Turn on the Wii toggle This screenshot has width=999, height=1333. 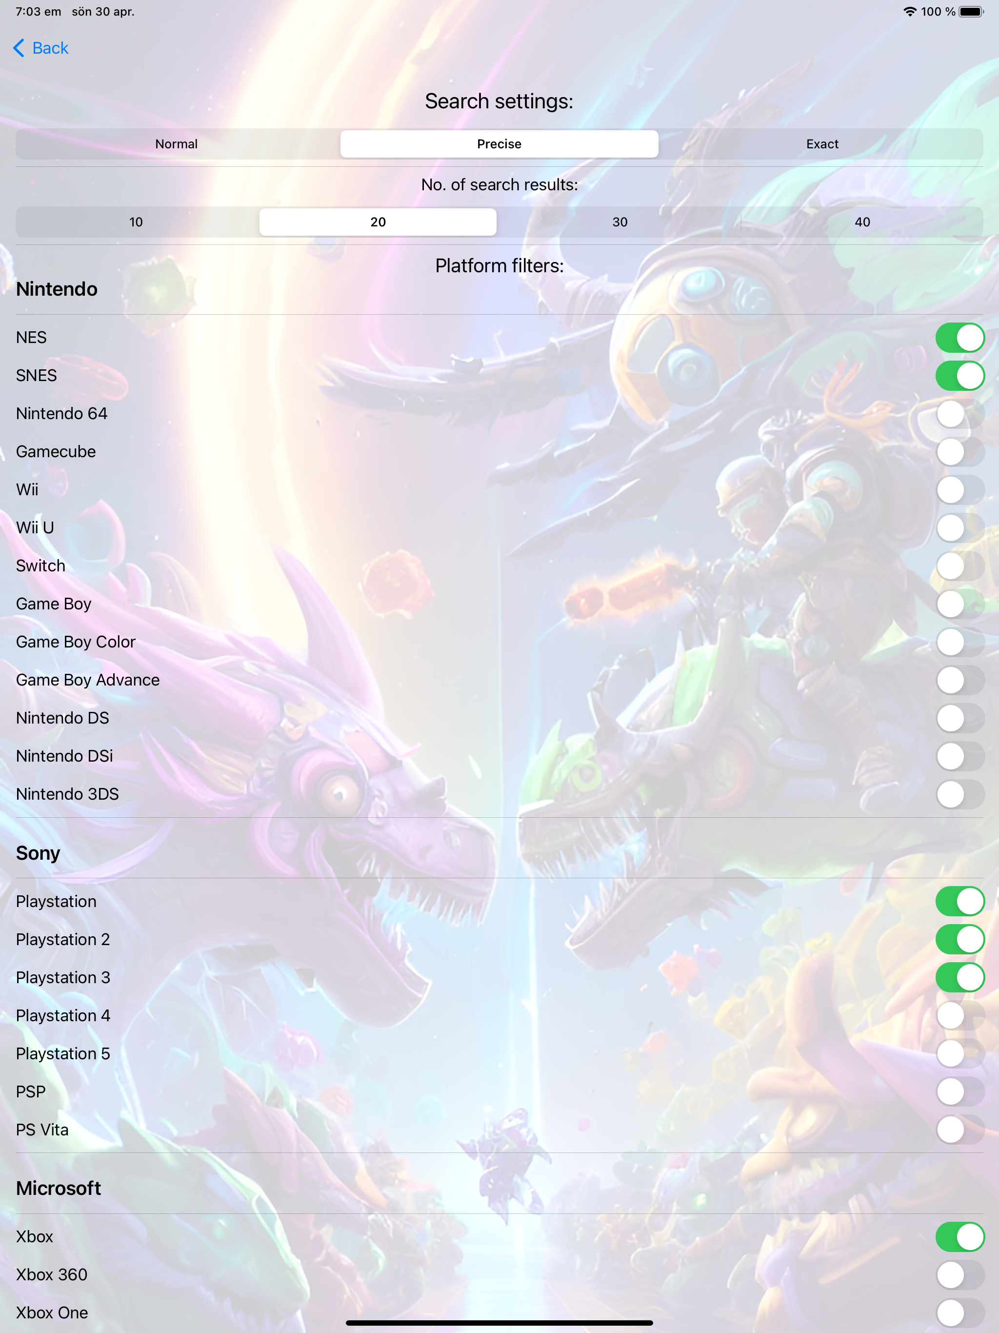960,490
